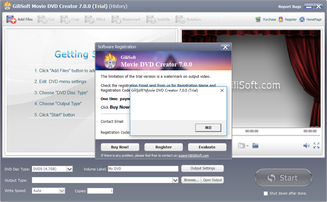Click '2. Edit DVD menu settings' text
Image resolution: width=327 pixels, height=202 pixels.
60,82
